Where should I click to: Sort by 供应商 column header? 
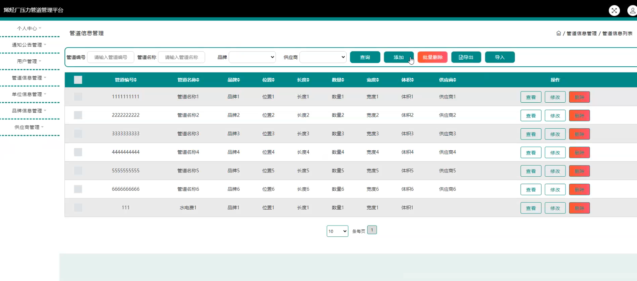(x=448, y=80)
